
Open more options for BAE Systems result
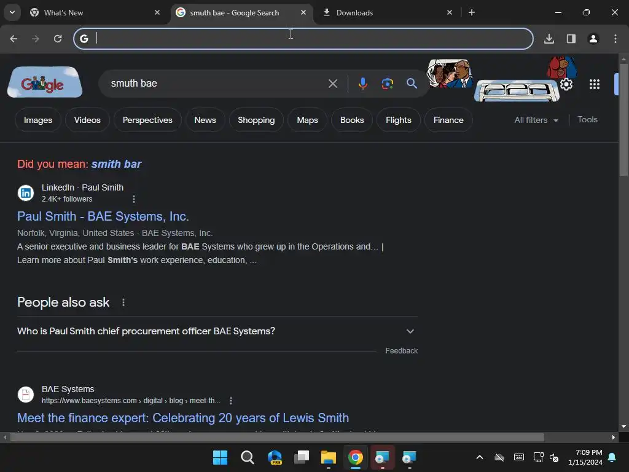[231, 401]
